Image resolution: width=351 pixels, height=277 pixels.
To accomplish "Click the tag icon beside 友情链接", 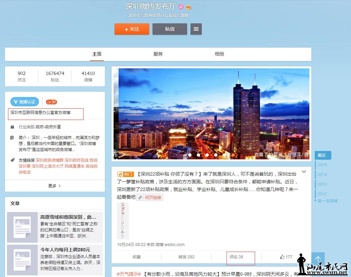I will (13, 160).
